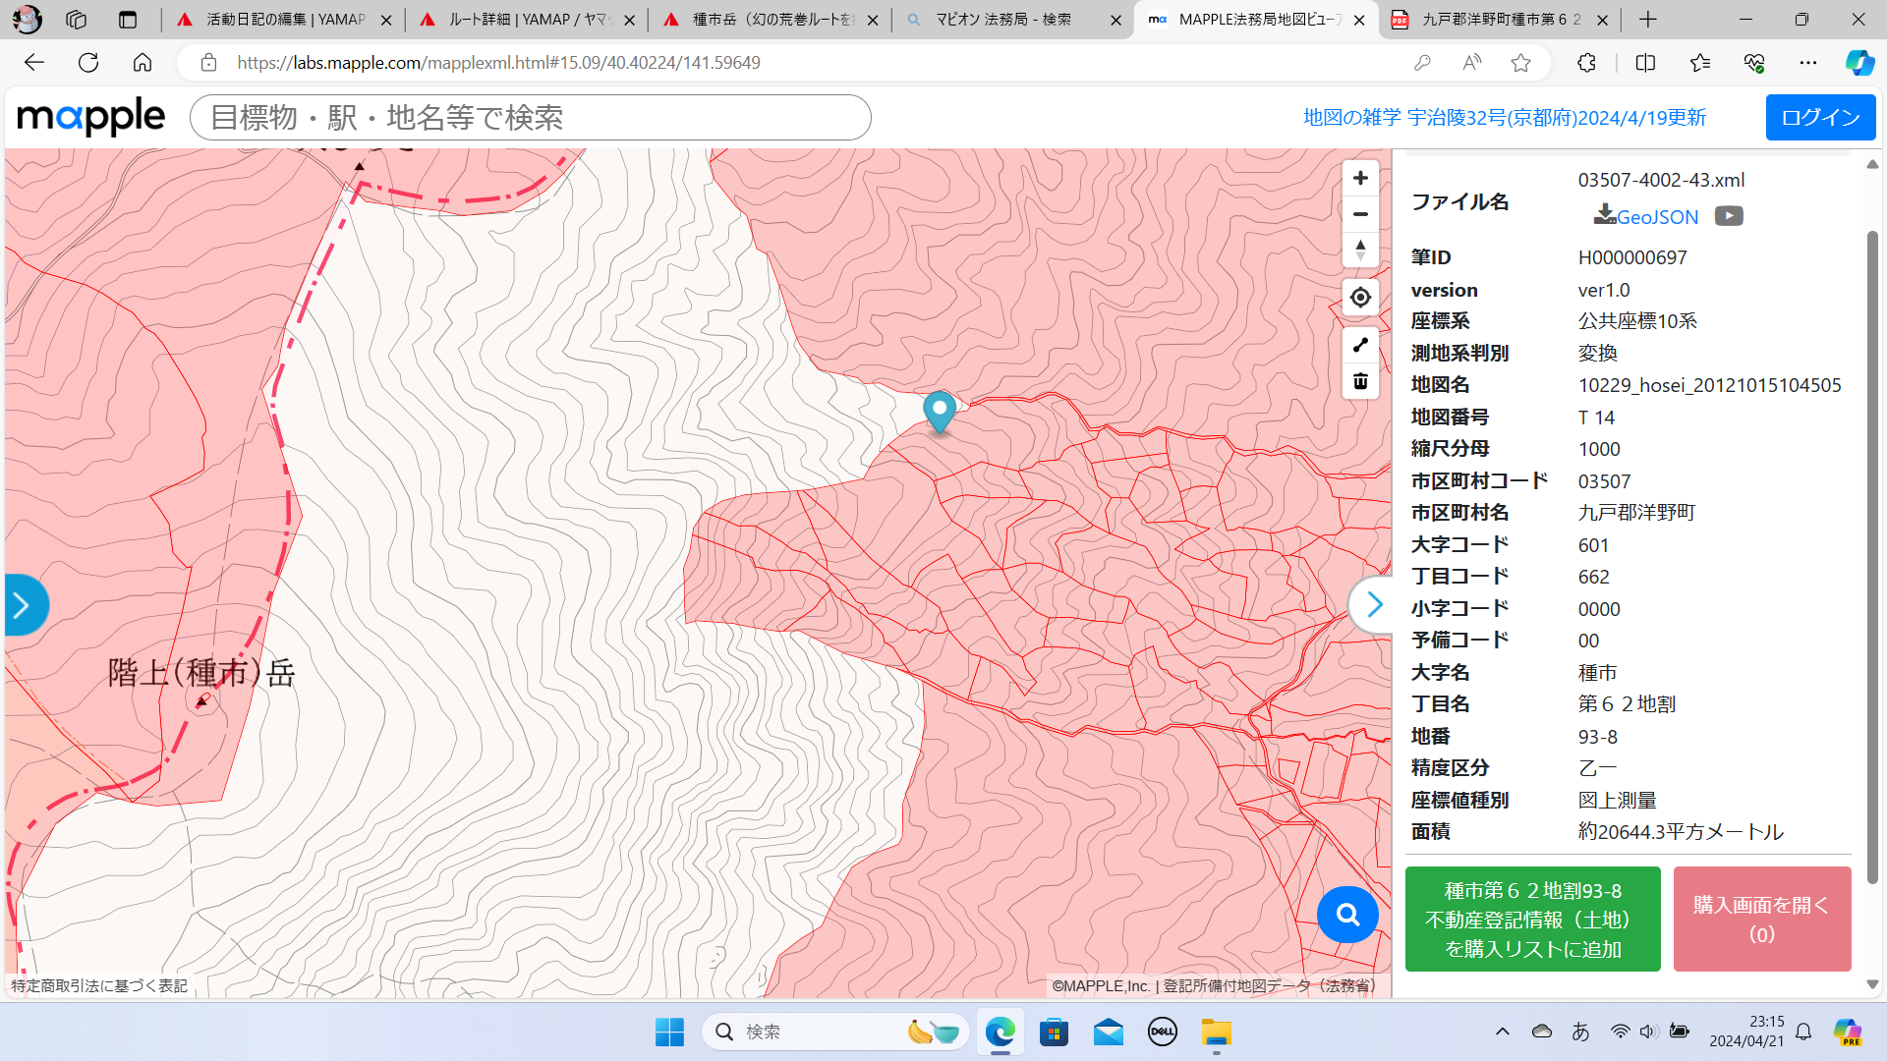The image size is (1887, 1061).
Task: Show hidden system tray icons
Action: [1502, 1032]
